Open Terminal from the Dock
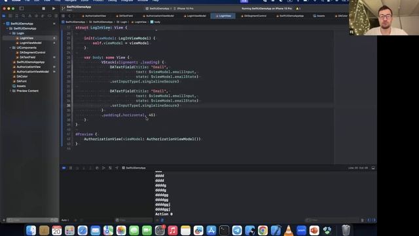This screenshot has width=419, height=236. pyautogui.click(x=224, y=230)
